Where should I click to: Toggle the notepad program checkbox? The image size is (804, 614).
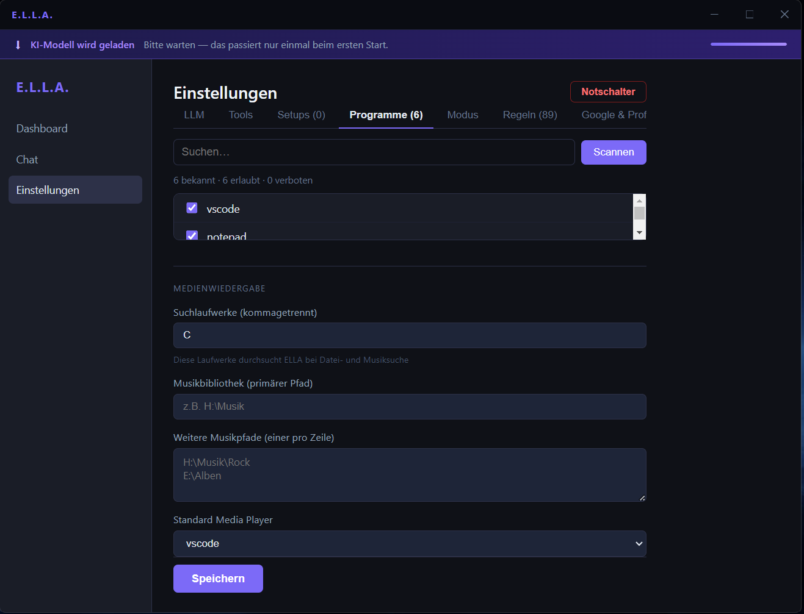coord(192,235)
